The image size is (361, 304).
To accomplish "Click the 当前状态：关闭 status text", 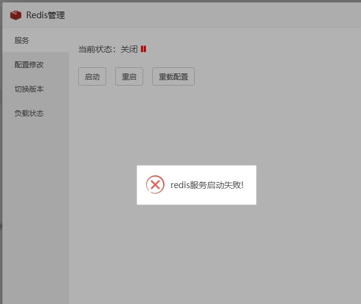I will pos(108,49).
